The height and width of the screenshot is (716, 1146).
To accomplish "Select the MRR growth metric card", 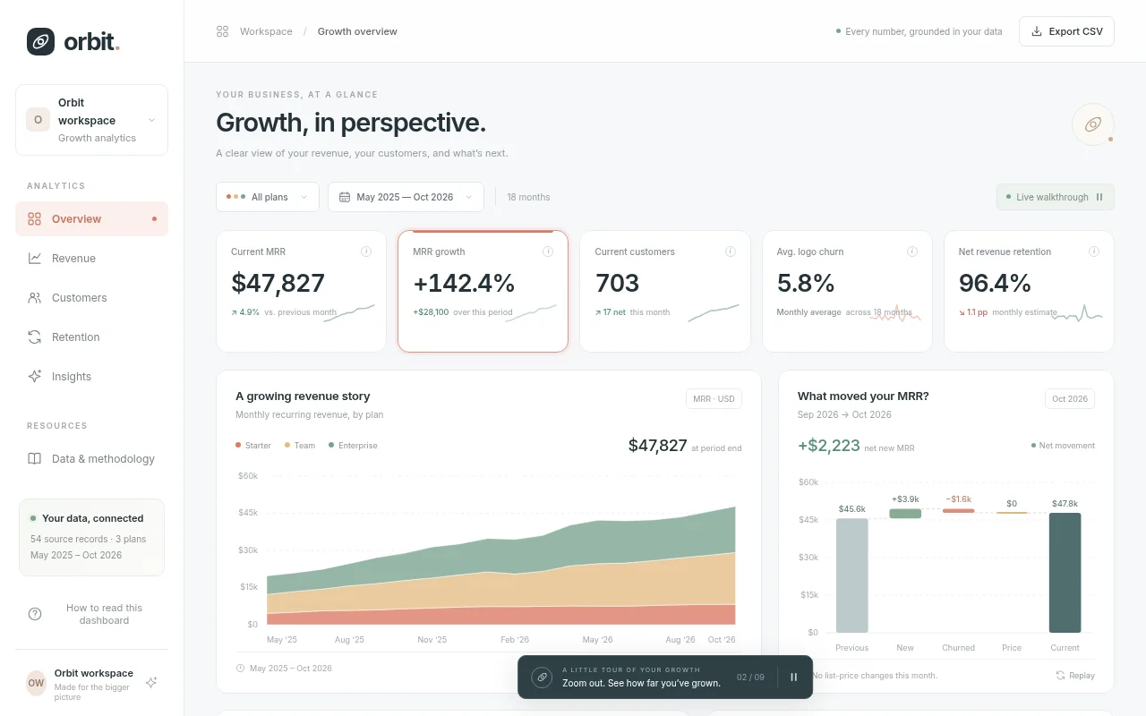I will coord(483,291).
